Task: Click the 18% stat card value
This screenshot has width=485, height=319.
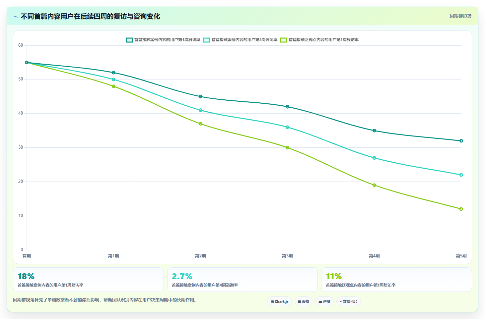Action: [26, 276]
